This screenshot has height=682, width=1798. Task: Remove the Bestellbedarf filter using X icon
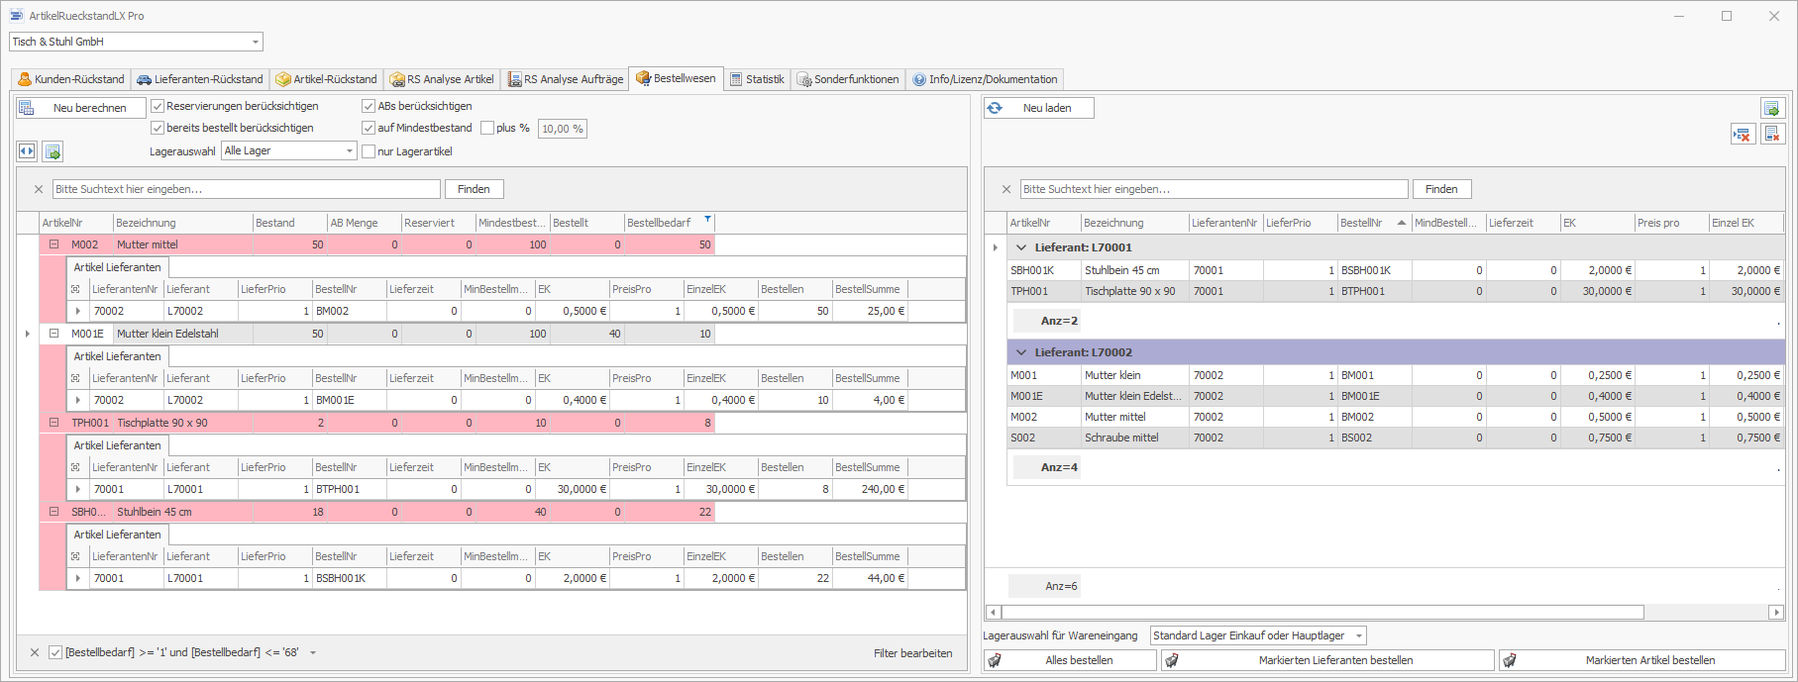(x=35, y=652)
